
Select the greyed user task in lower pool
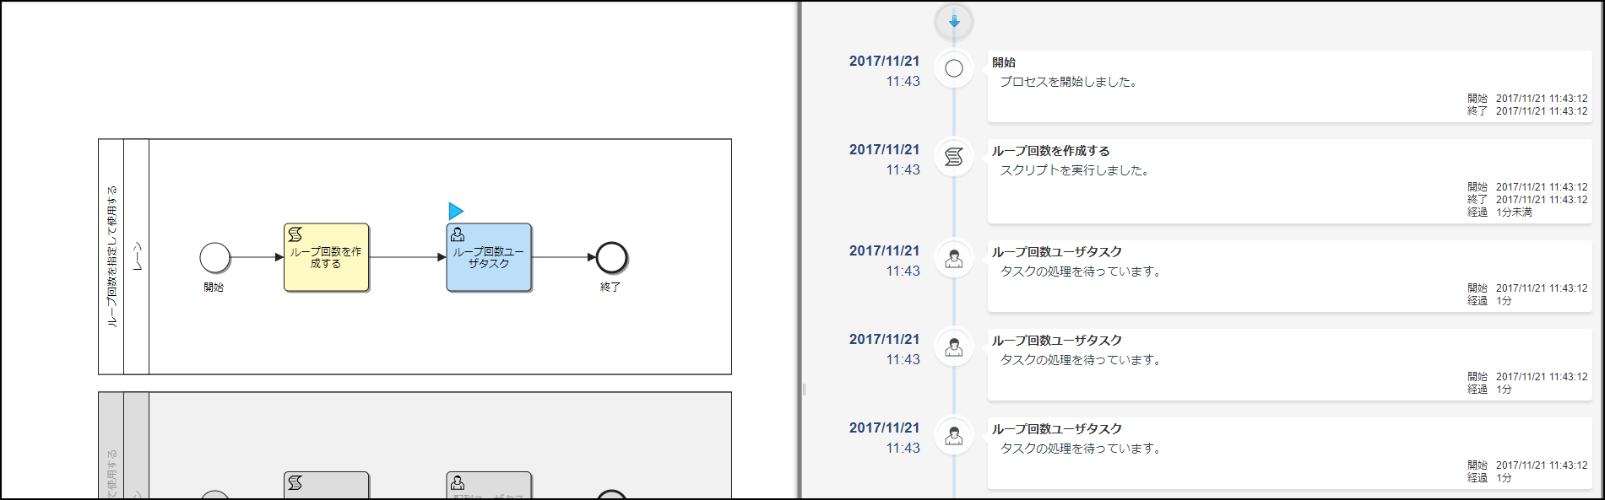[x=489, y=485]
